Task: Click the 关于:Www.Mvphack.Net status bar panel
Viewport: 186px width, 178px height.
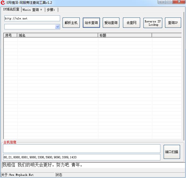Action: click(x=28, y=175)
